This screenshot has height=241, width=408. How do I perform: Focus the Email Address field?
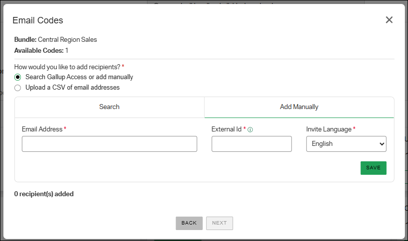point(110,144)
